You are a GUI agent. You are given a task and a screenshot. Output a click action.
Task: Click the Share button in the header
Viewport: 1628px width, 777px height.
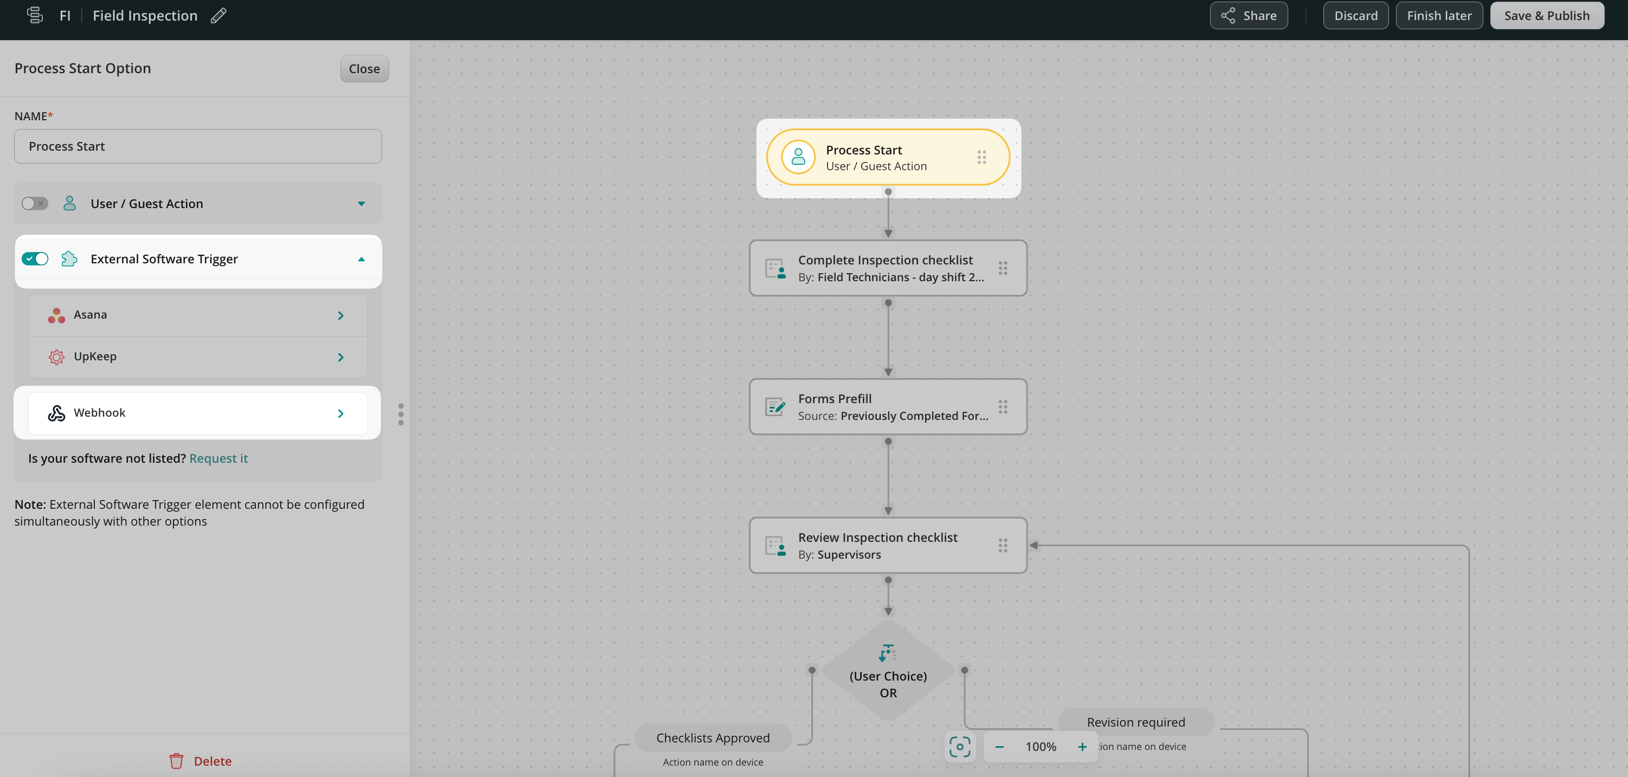[x=1248, y=16]
